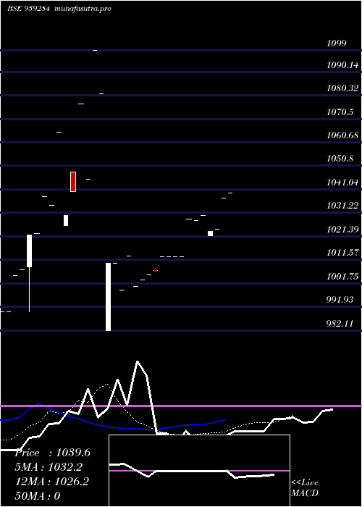Screen dimensions: 362x507
Task: Select the 982.11 price level label
Action: 340,323
